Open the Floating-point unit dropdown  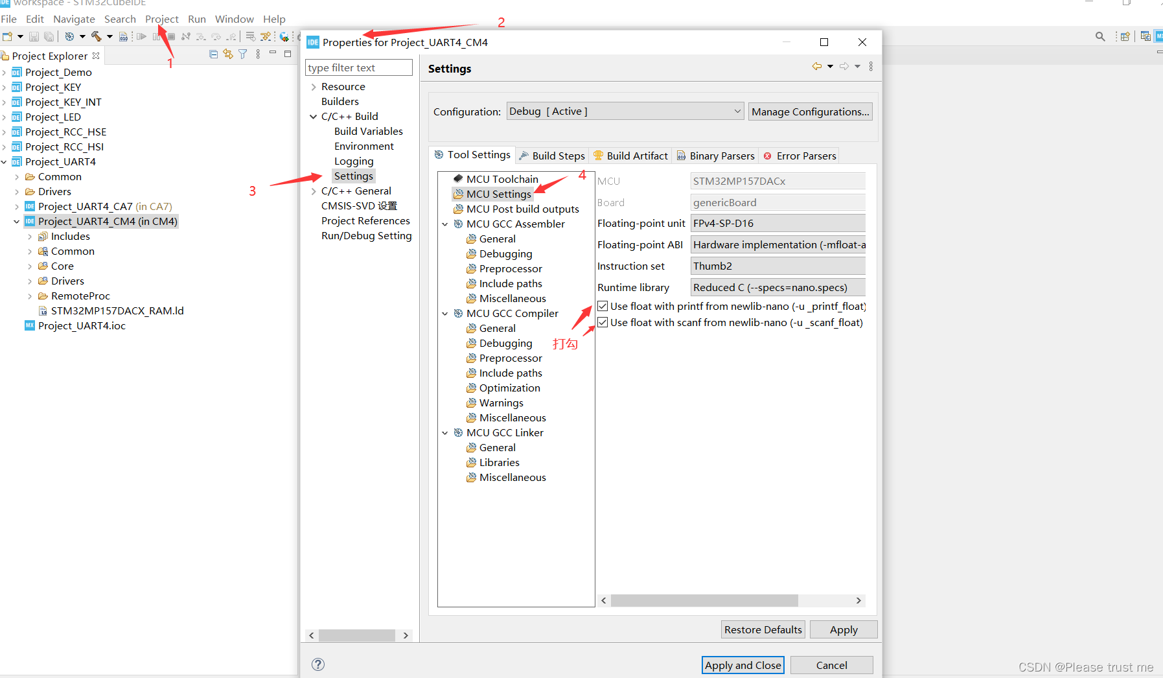778,223
